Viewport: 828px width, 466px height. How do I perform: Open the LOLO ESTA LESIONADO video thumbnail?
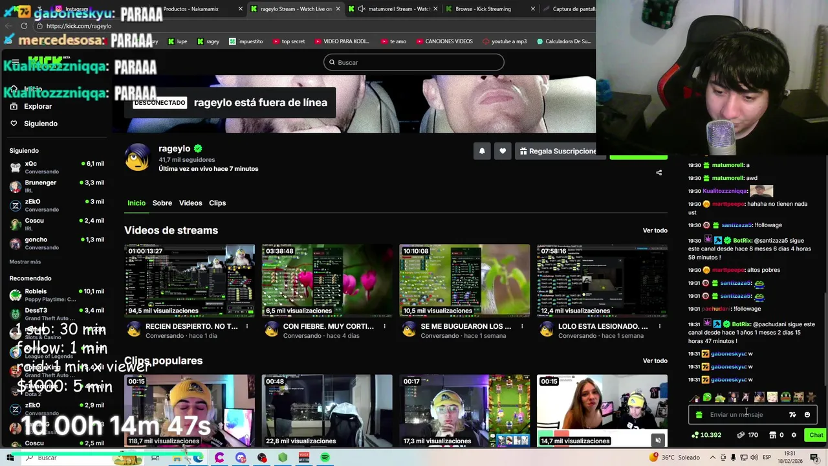pyautogui.click(x=602, y=280)
